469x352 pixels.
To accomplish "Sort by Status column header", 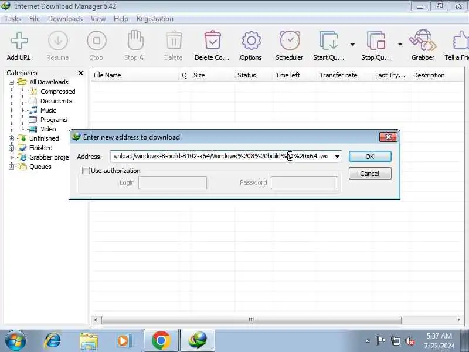I will click(x=254, y=75).
